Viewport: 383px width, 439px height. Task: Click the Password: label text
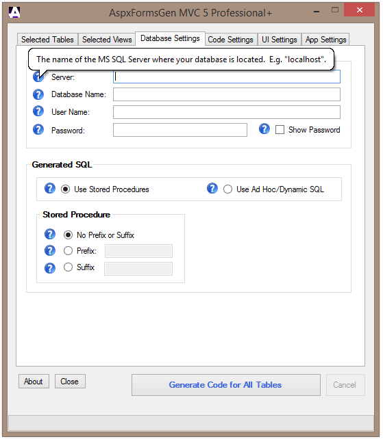pyautogui.click(x=68, y=131)
